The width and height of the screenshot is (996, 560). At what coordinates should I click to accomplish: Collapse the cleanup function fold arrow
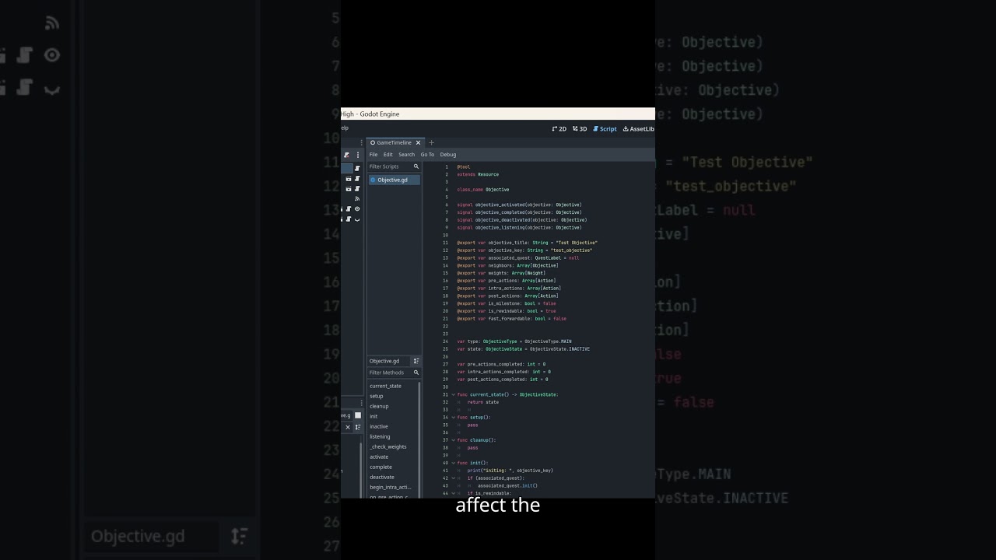(x=454, y=440)
